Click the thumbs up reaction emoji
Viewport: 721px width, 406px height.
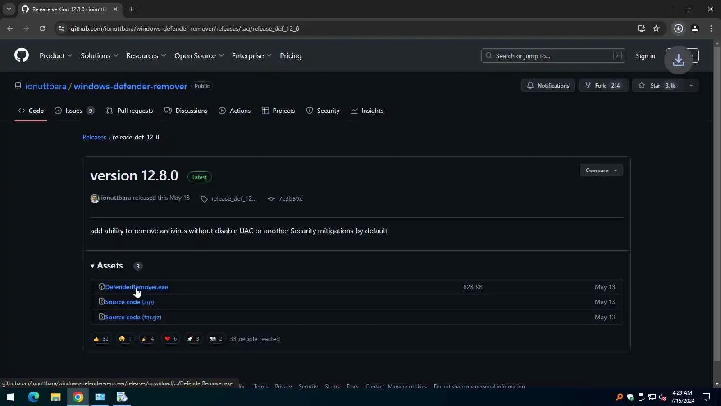[x=101, y=339]
